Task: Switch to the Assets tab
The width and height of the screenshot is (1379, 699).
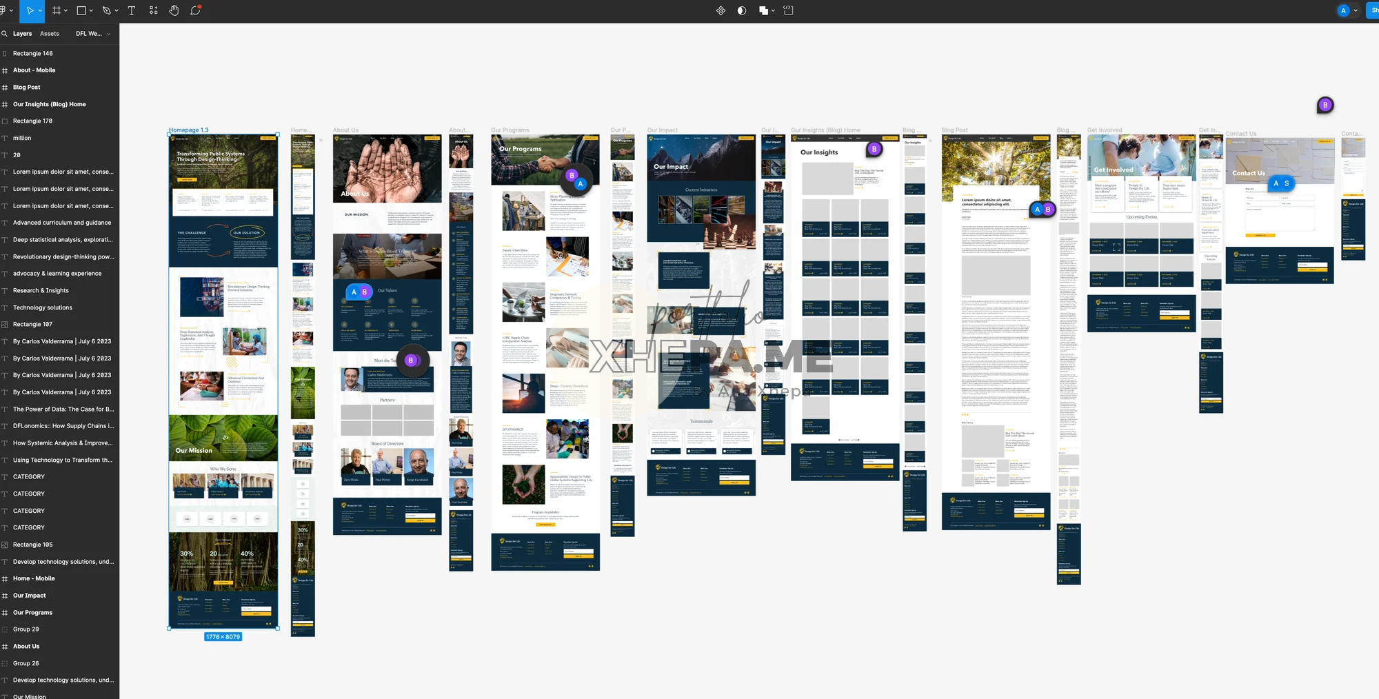Action: coord(50,34)
